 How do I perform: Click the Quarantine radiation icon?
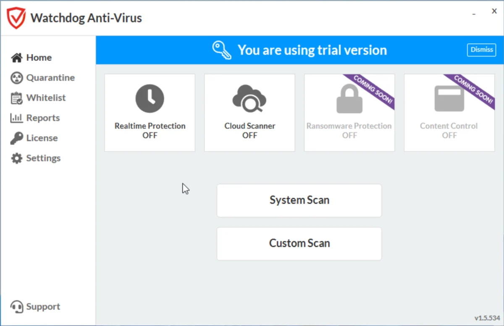16,78
